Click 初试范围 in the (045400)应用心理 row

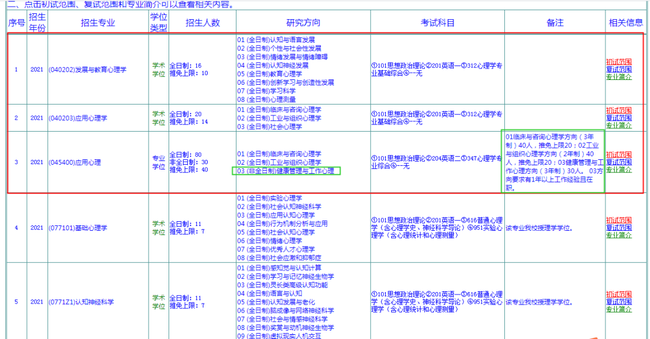[618, 154]
